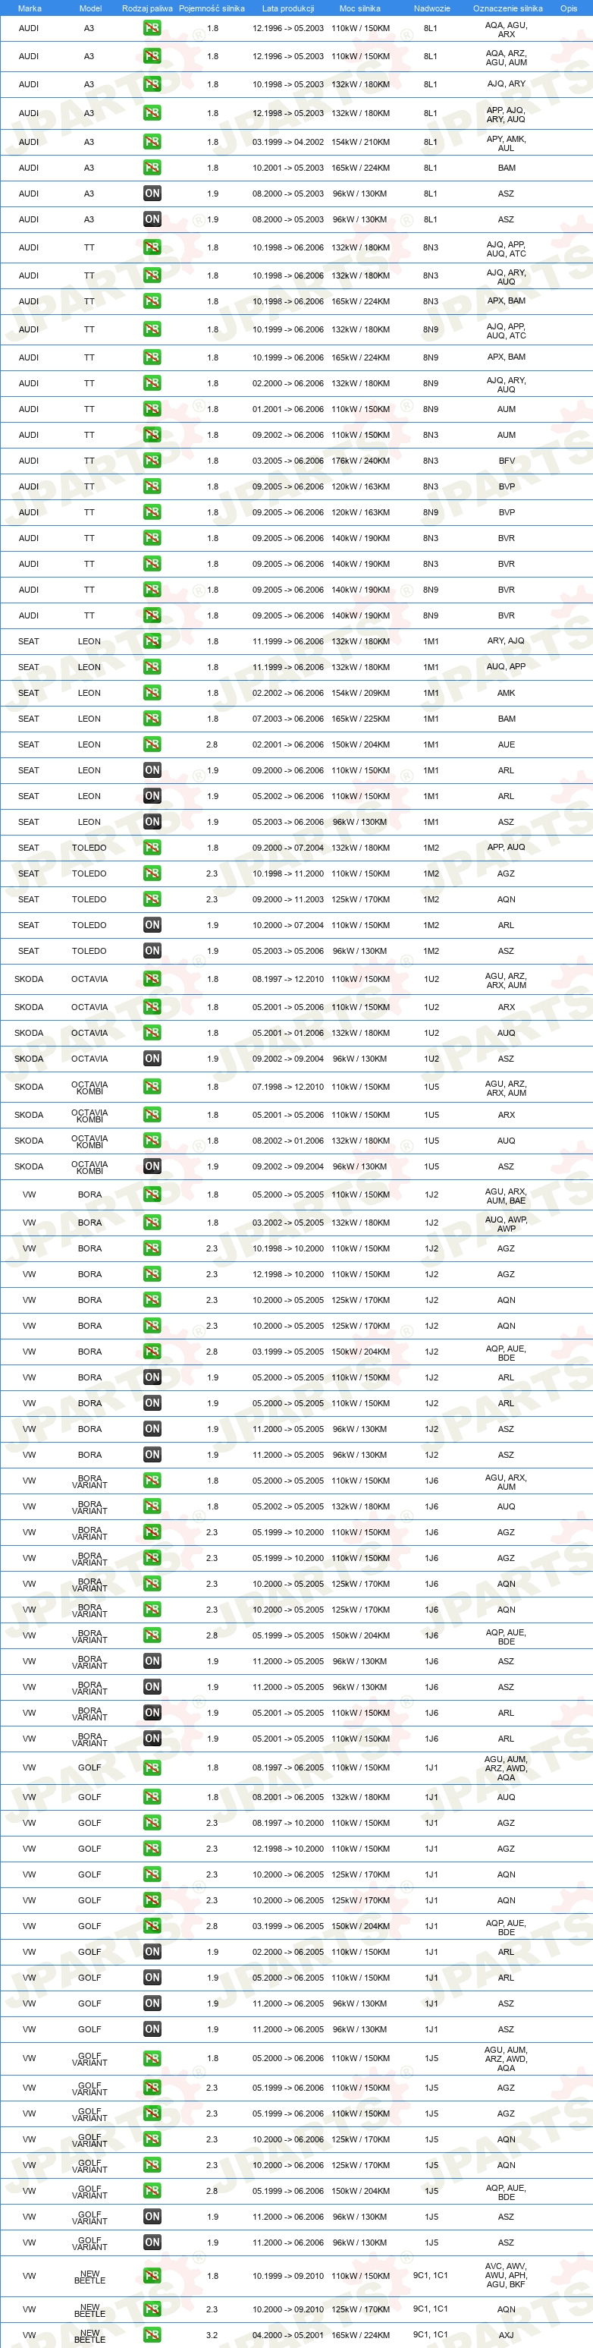Click petrol icon in New Beetle 2.3 AQN row

tap(152, 2309)
